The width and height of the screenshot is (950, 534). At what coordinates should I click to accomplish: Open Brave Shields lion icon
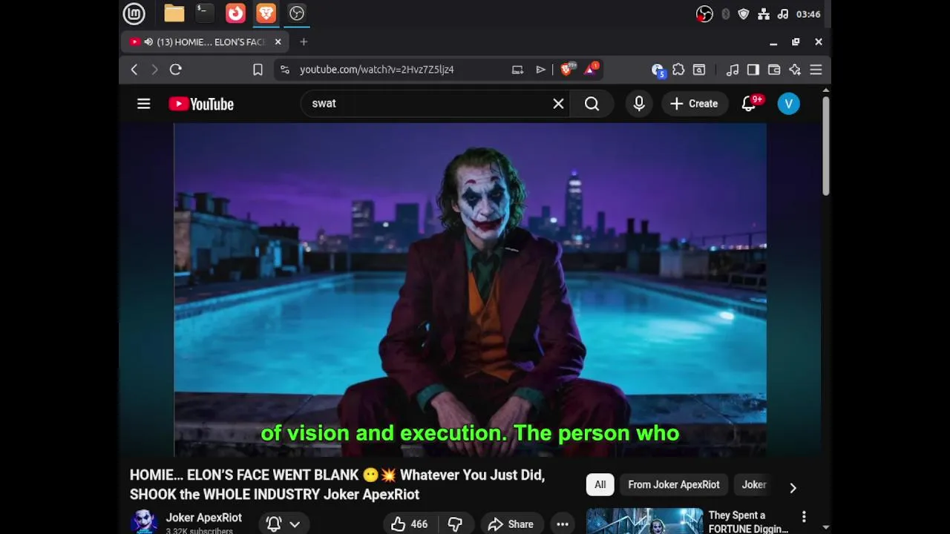568,69
